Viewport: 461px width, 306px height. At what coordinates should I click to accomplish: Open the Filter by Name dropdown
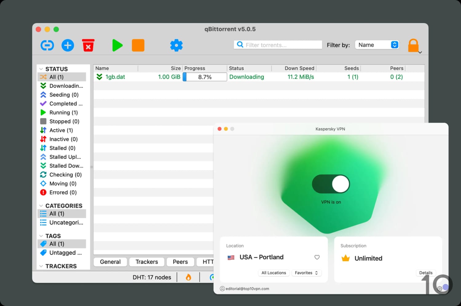[377, 45]
